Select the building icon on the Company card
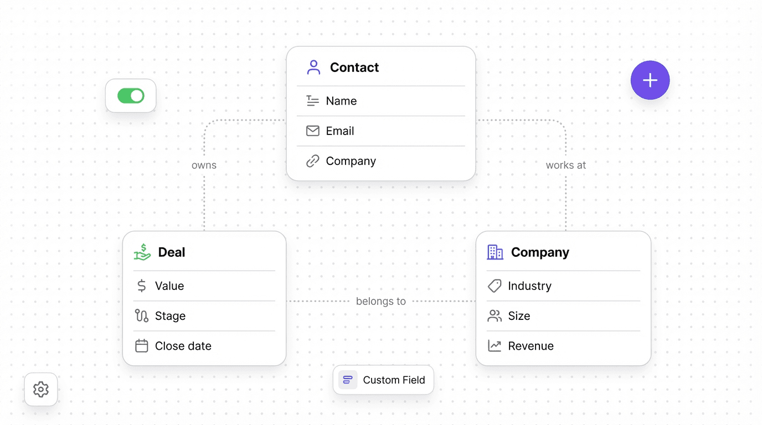The height and width of the screenshot is (425, 762). pyautogui.click(x=496, y=252)
